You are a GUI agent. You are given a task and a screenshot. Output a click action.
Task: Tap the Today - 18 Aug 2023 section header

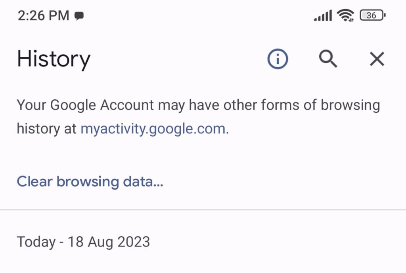point(83,241)
